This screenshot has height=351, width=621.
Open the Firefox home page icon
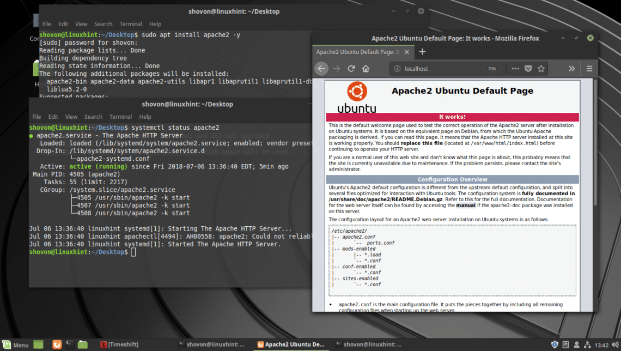tap(366, 69)
